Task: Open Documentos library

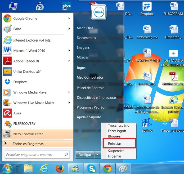Action: click(86, 38)
